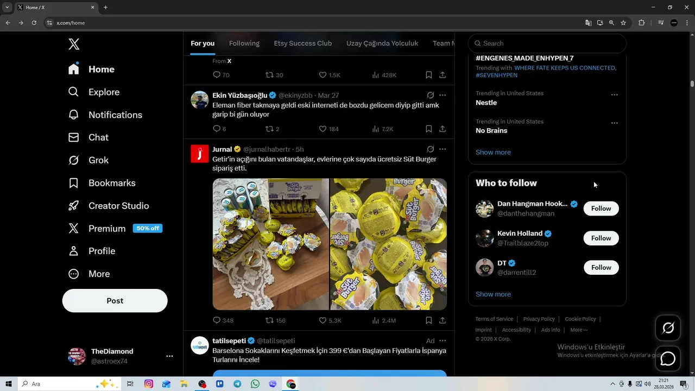
Task: Follow DT @darrentill2
Action: (x=601, y=268)
